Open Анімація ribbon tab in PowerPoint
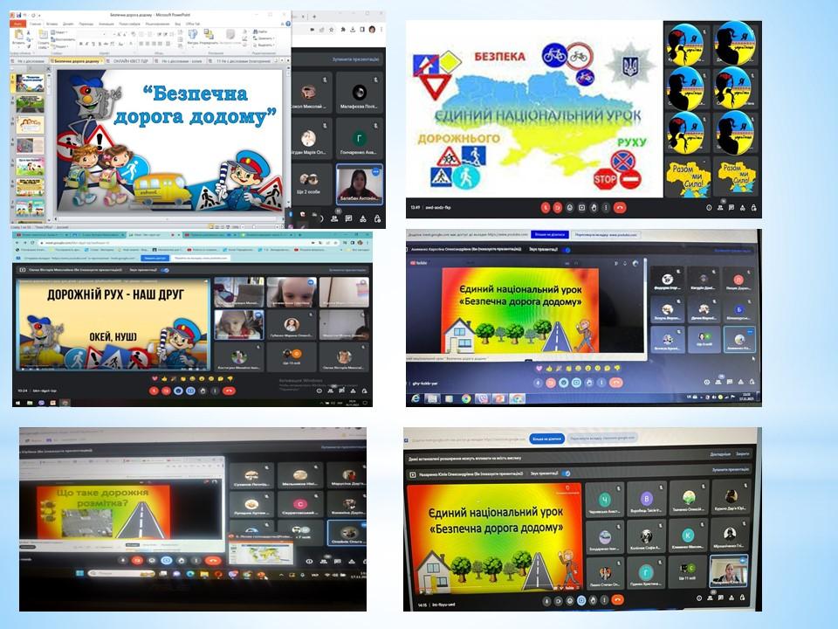838x629 pixels. (106, 24)
